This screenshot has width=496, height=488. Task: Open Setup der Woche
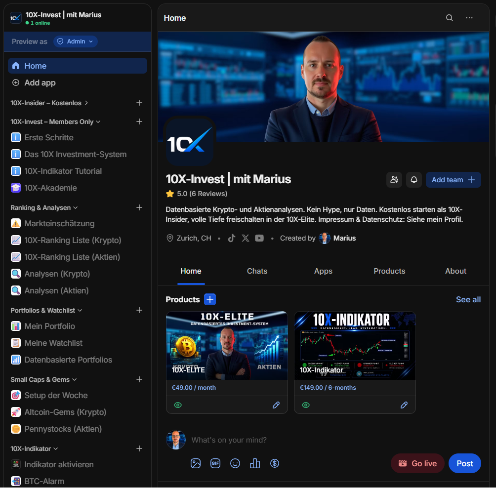pos(78,395)
